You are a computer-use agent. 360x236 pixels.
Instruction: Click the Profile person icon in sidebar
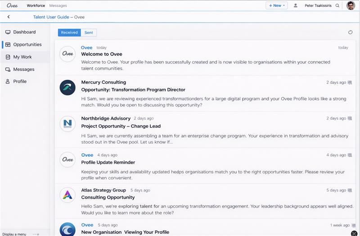tap(8, 82)
